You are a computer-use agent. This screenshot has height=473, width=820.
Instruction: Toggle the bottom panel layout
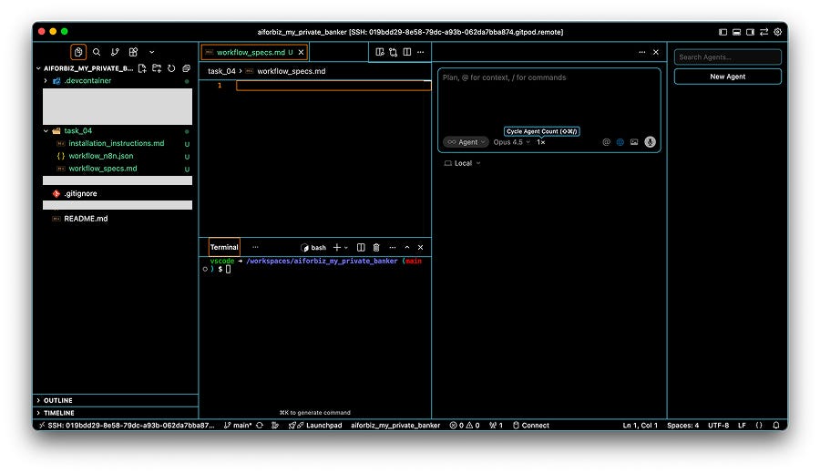pyautogui.click(x=736, y=32)
